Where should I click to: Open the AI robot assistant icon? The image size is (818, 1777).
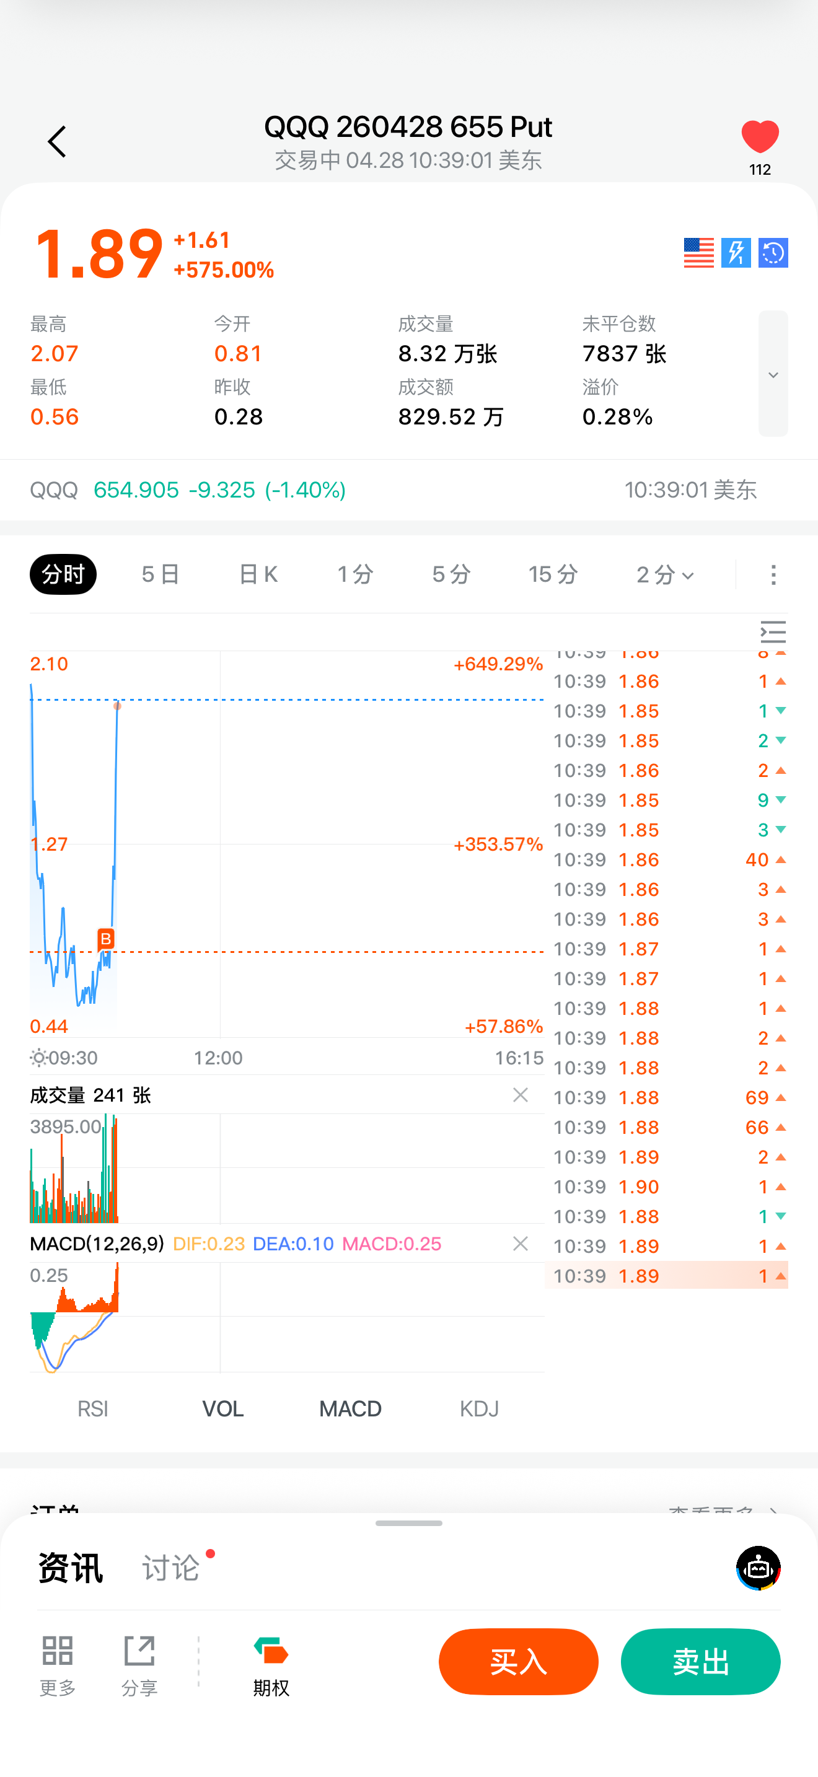click(x=758, y=1568)
